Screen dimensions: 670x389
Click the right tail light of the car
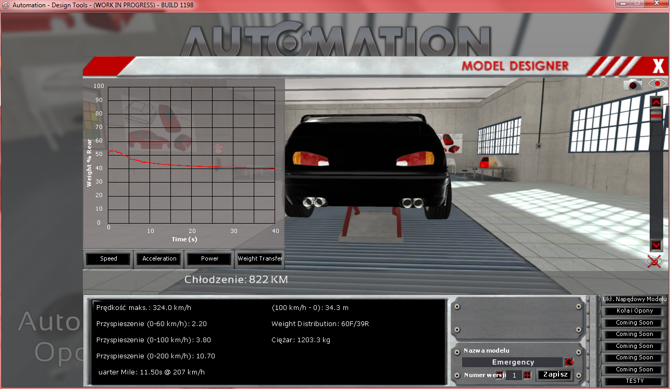(x=415, y=158)
